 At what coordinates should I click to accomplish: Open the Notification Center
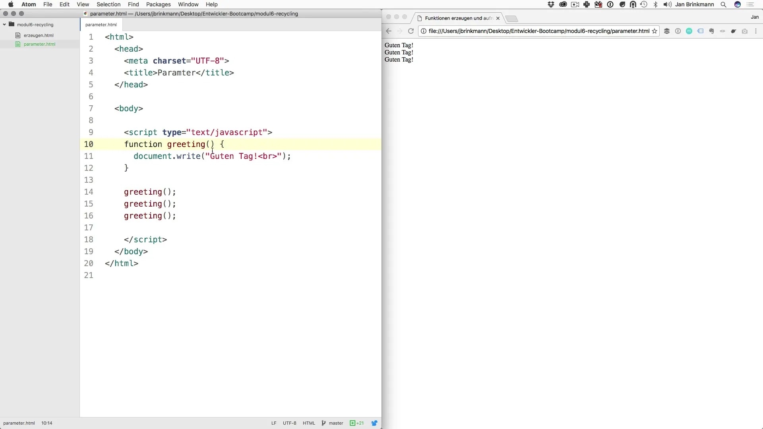pos(750,4)
